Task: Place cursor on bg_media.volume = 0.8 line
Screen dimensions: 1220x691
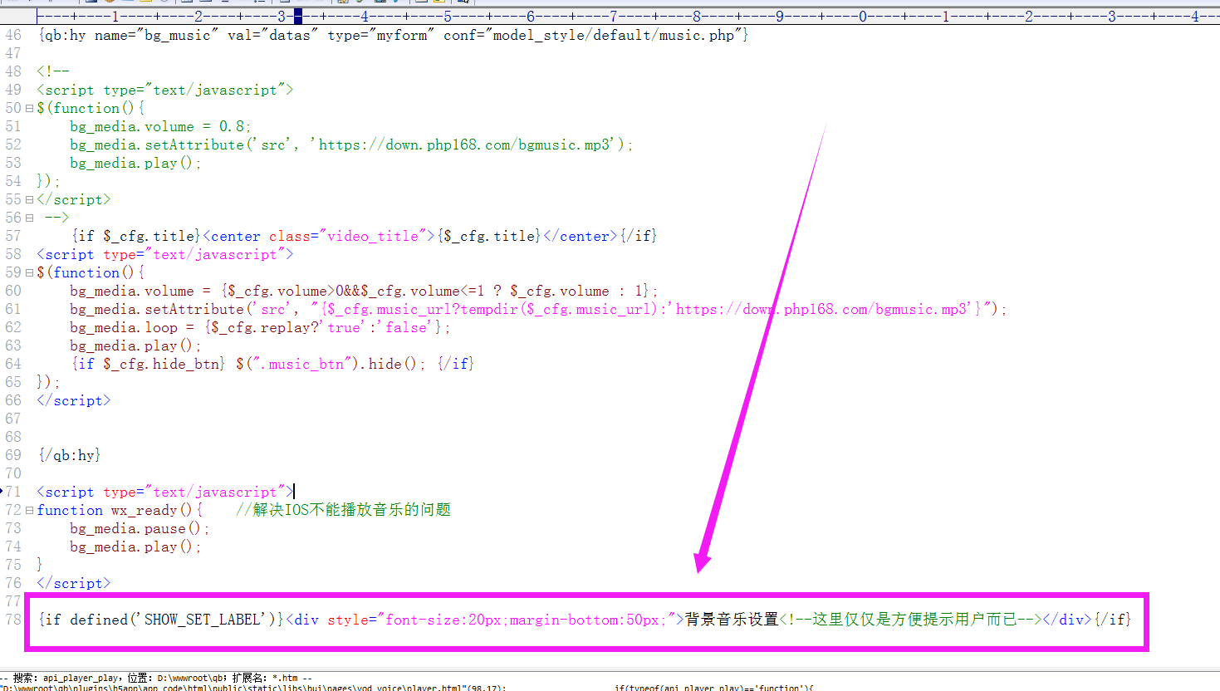Action: point(159,126)
